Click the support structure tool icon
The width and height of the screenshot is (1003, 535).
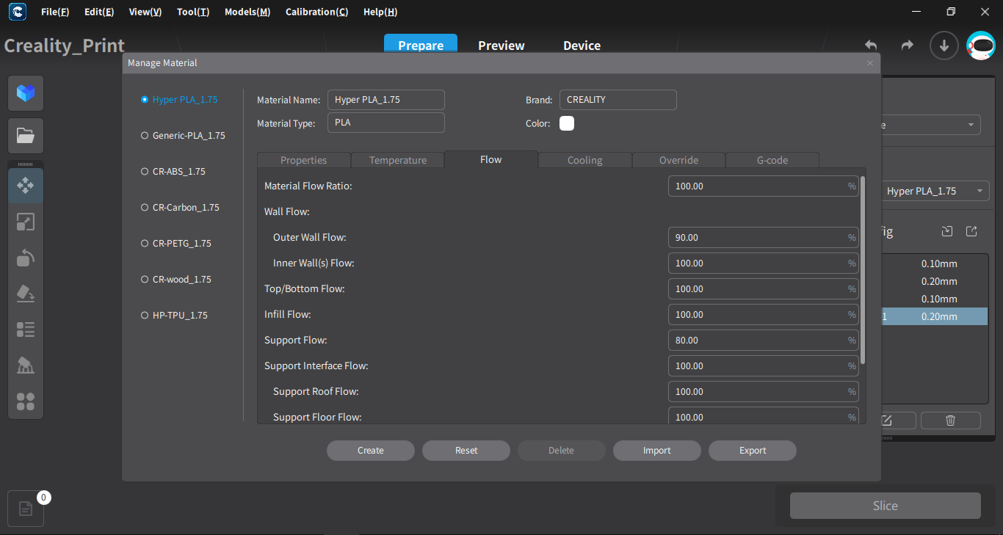coord(26,365)
